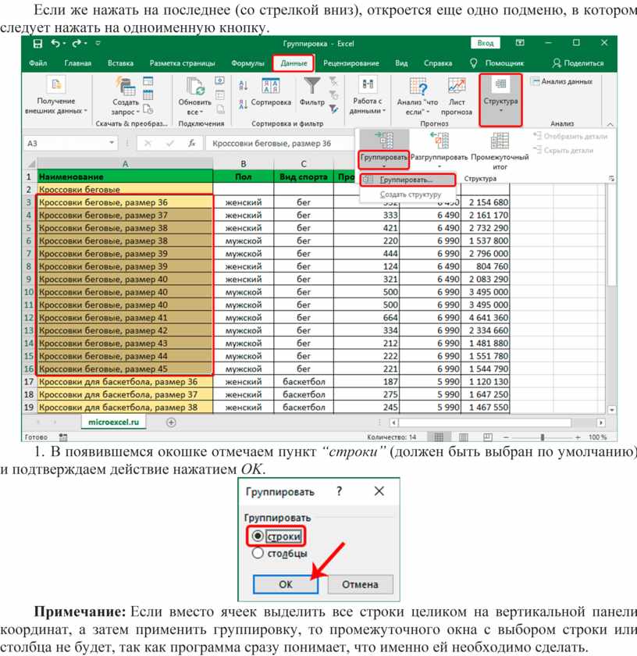Screen dimensions: 637x656
Task: Click the Группировать icon in the Структура panel
Action: click(x=384, y=140)
